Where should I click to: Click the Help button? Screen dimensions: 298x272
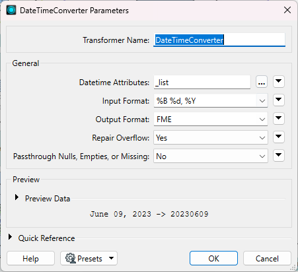(30, 258)
